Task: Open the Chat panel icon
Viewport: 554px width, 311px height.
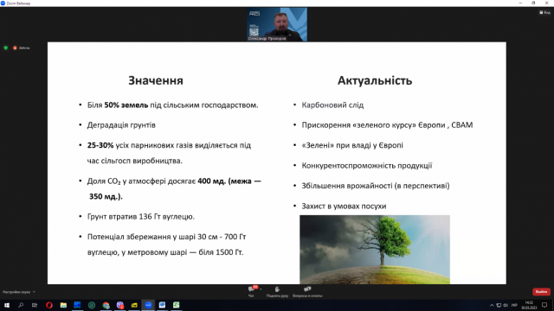Action: coord(251,290)
